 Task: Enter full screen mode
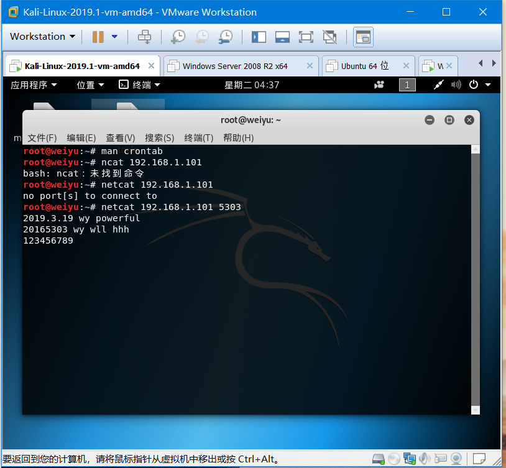point(306,37)
